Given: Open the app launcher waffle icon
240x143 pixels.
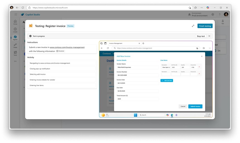Looking at the screenshot, I should coord(16,15).
